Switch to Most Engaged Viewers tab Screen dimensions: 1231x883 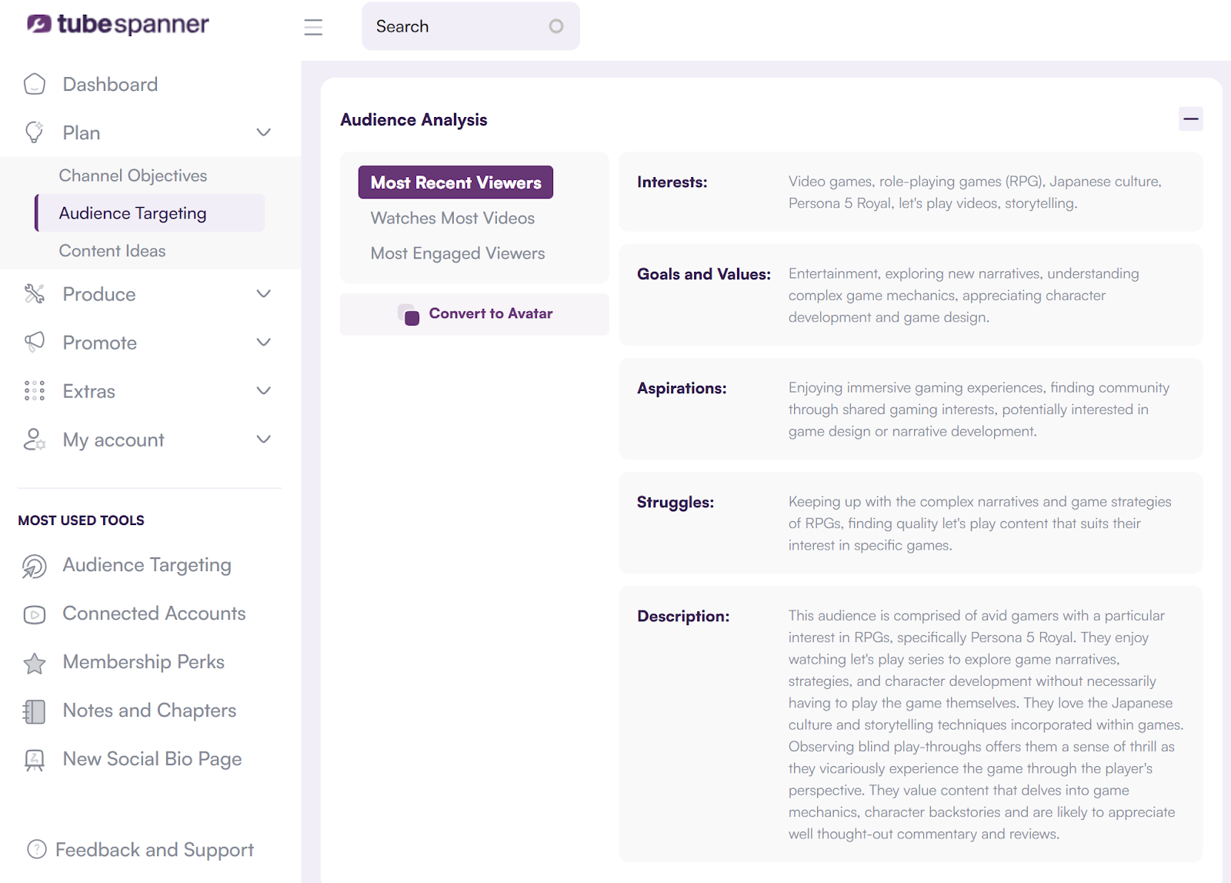[458, 253]
